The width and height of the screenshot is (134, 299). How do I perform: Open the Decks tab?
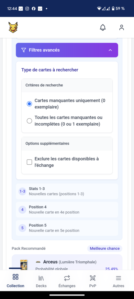click(x=41, y=281)
